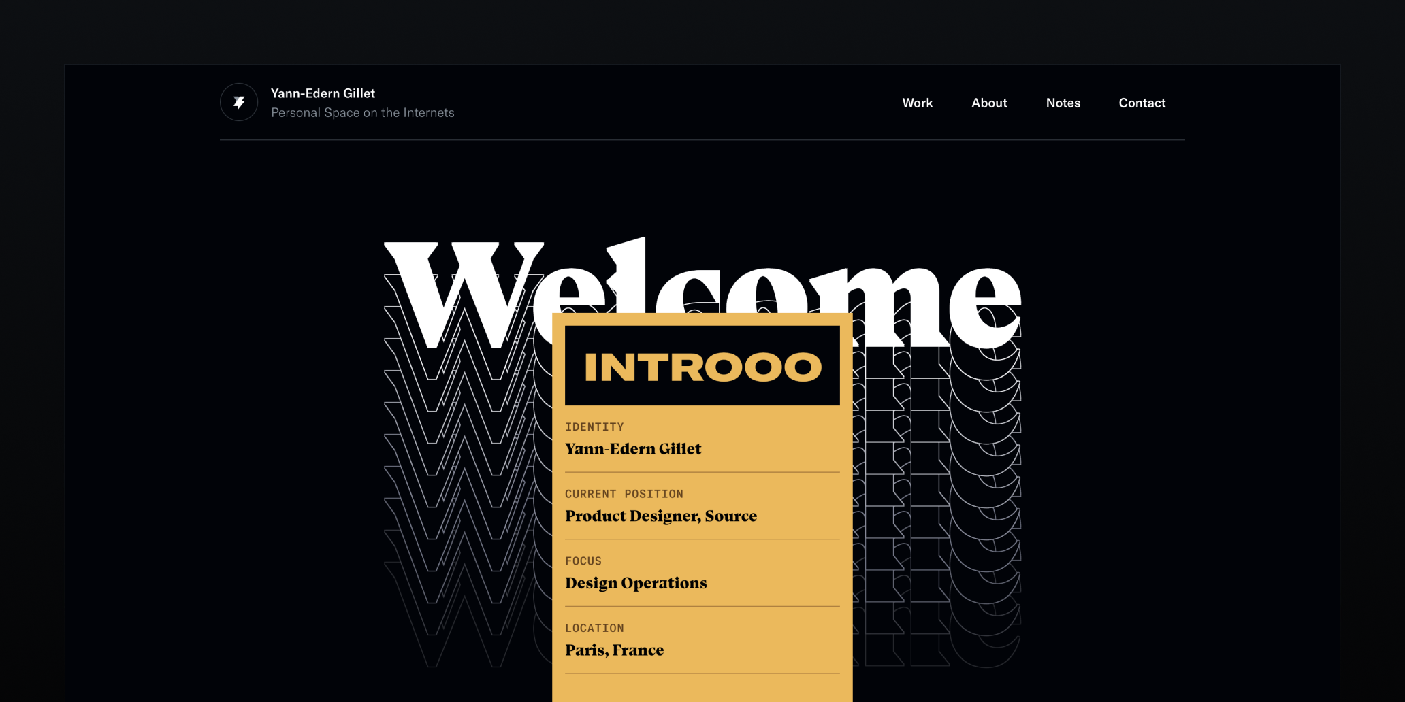Click the Yann-Edern Gillet site title in the header
Viewport: 1405px width, 702px height.
pyautogui.click(x=323, y=93)
